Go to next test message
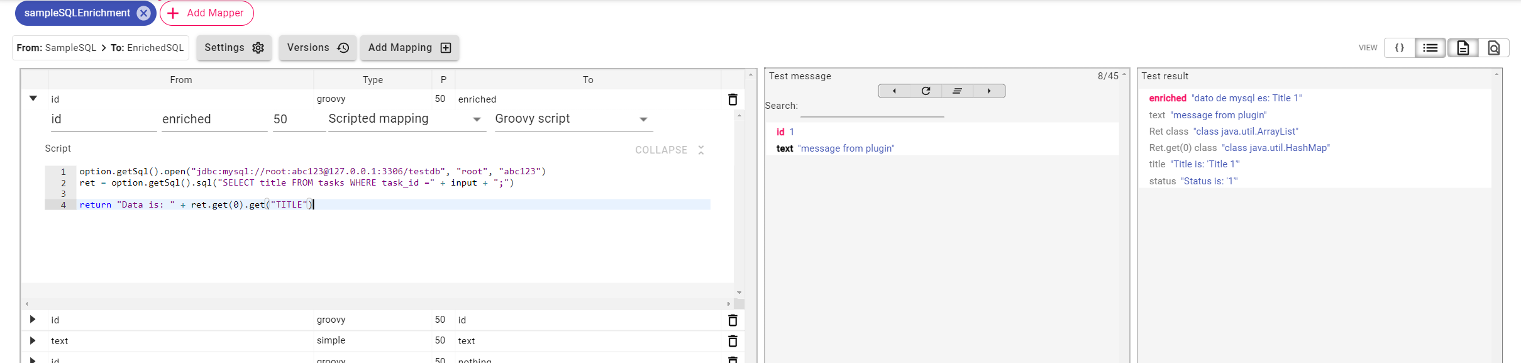The width and height of the screenshot is (1521, 363). click(x=989, y=91)
